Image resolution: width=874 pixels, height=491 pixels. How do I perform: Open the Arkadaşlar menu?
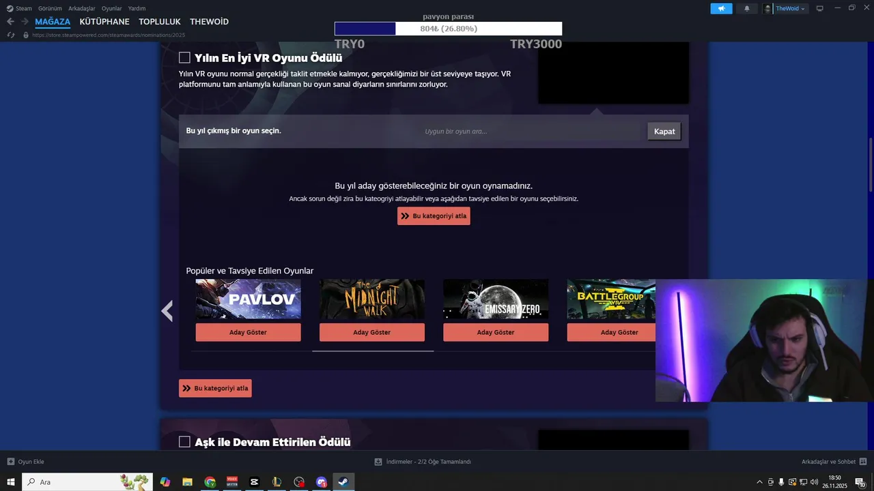82,9
